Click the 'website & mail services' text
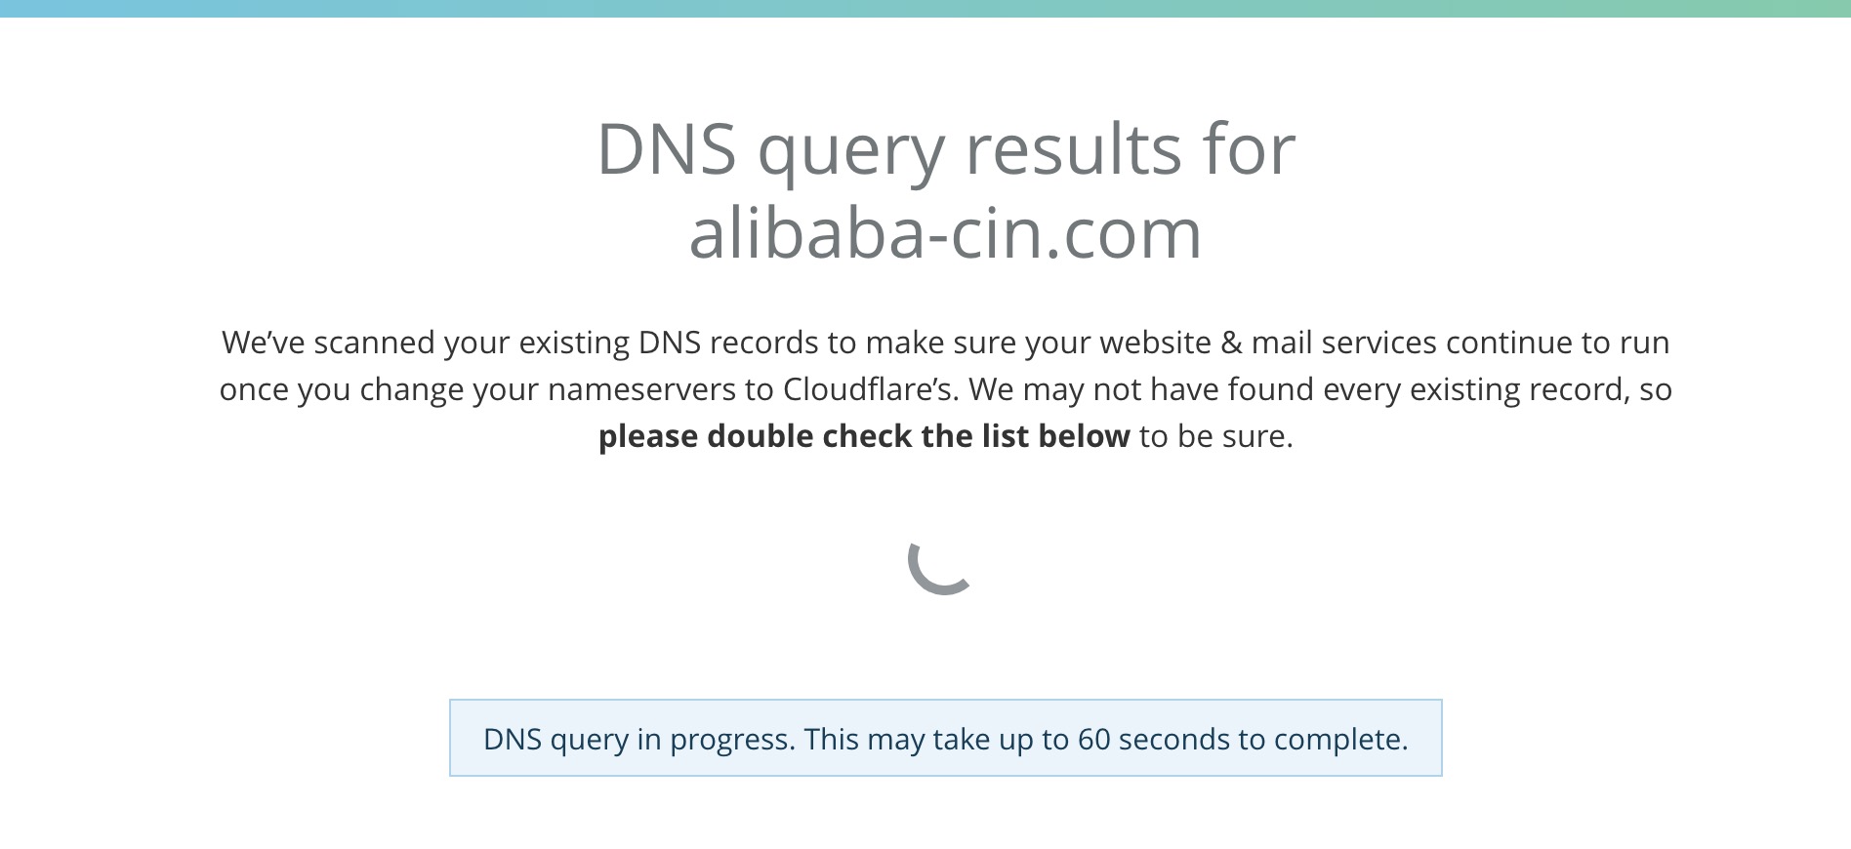Image resolution: width=1851 pixels, height=849 pixels. coord(1268,343)
